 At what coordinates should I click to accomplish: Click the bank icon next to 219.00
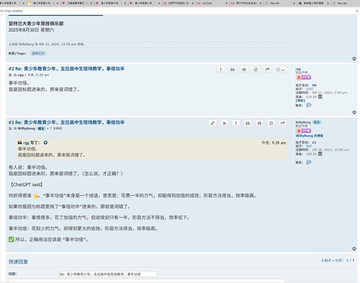point(320,96)
